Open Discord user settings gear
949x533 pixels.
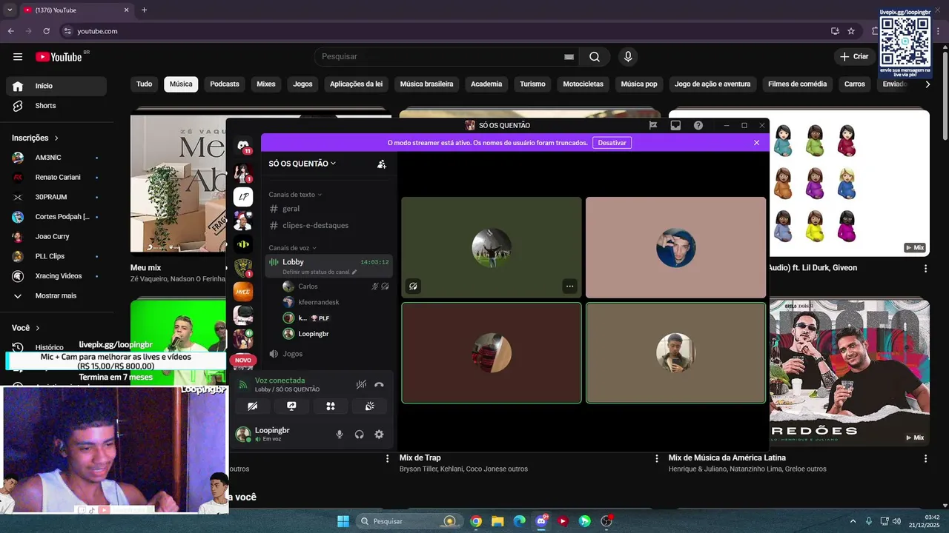coord(379,435)
